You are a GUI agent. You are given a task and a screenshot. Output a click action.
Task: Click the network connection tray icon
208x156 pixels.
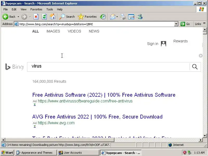tap(190, 153)
